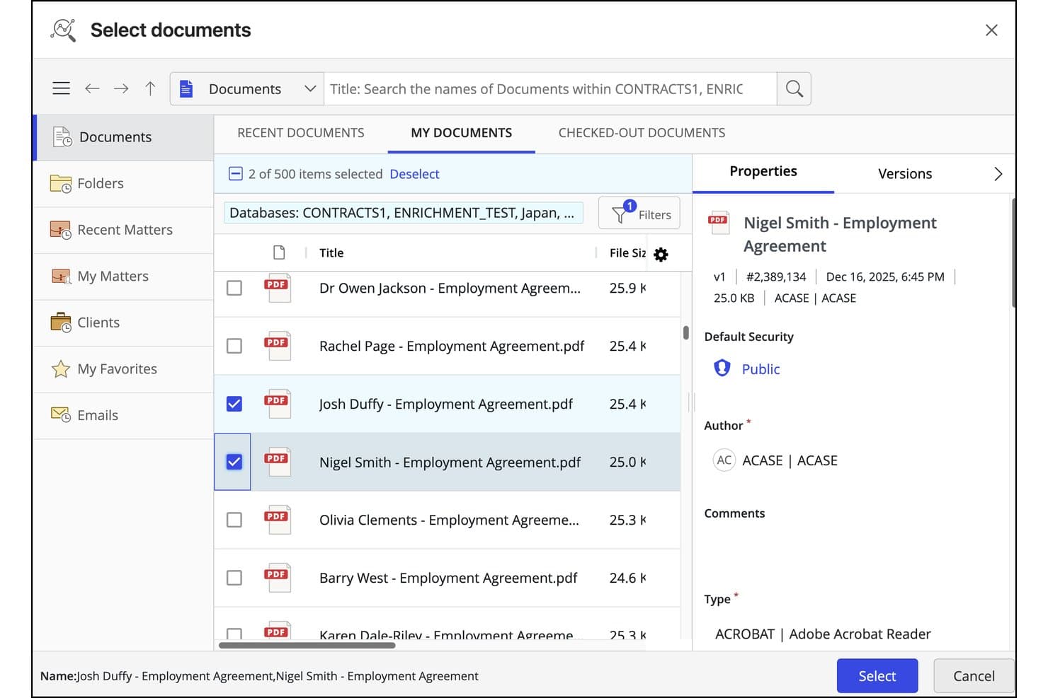Screen dimensions: 1048x698
Task: Switch to My Documents tab
Action: coord(461,133)
